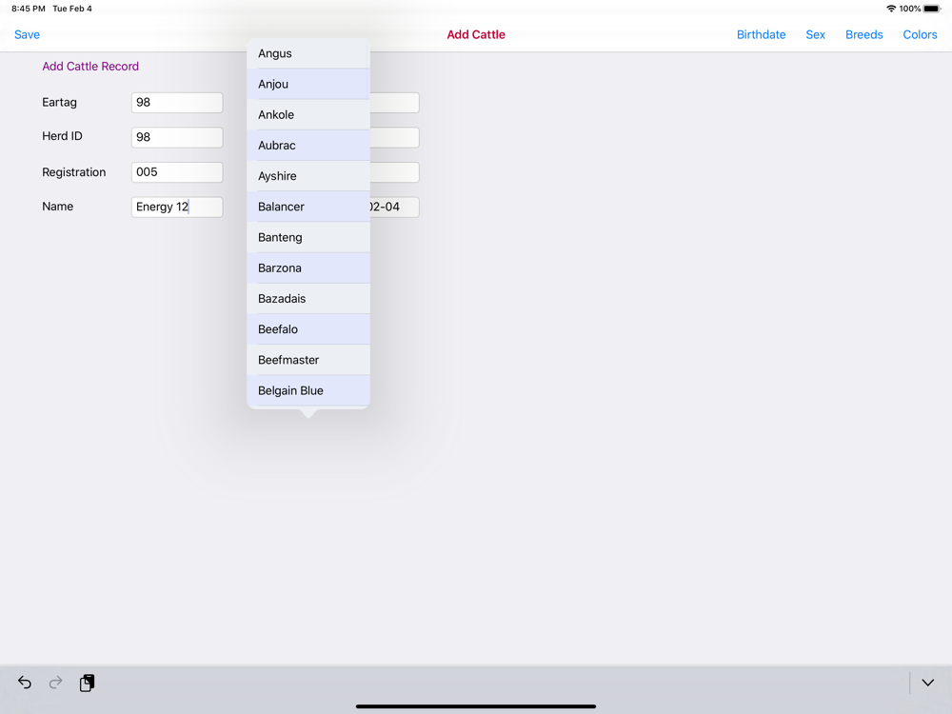This screenshot has height=714, width=952.
Task: Tap the Registration label
Action: (x=73, y=171)
